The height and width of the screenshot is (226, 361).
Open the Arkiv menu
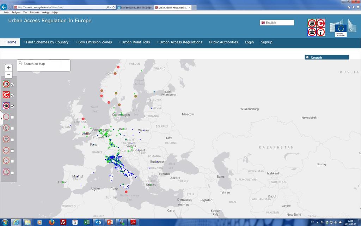(6, 12)
